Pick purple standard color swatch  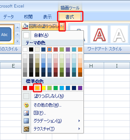point(80,88)
